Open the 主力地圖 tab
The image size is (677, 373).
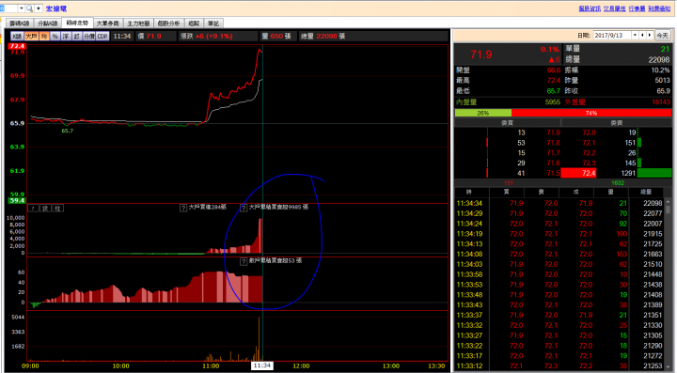coord(138,23)
